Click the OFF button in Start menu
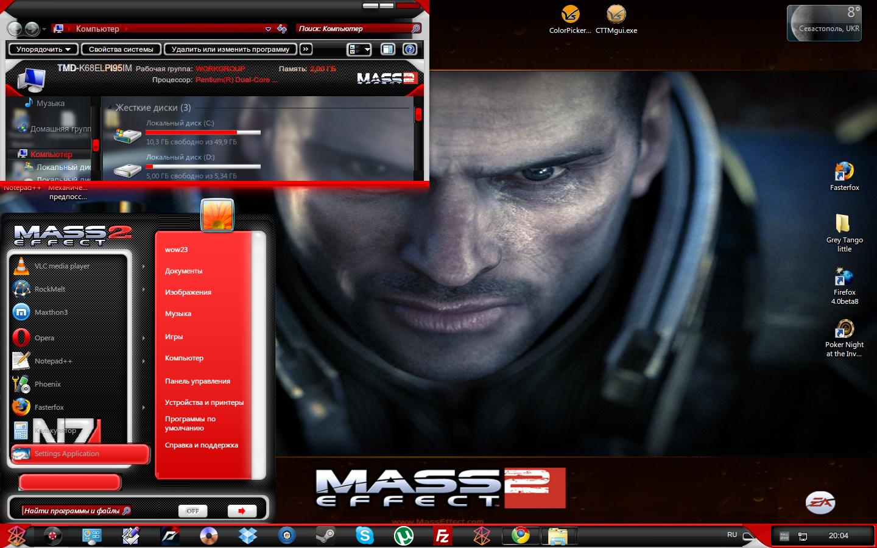Screen dimensions: 877x548 [x=192, y=511]
